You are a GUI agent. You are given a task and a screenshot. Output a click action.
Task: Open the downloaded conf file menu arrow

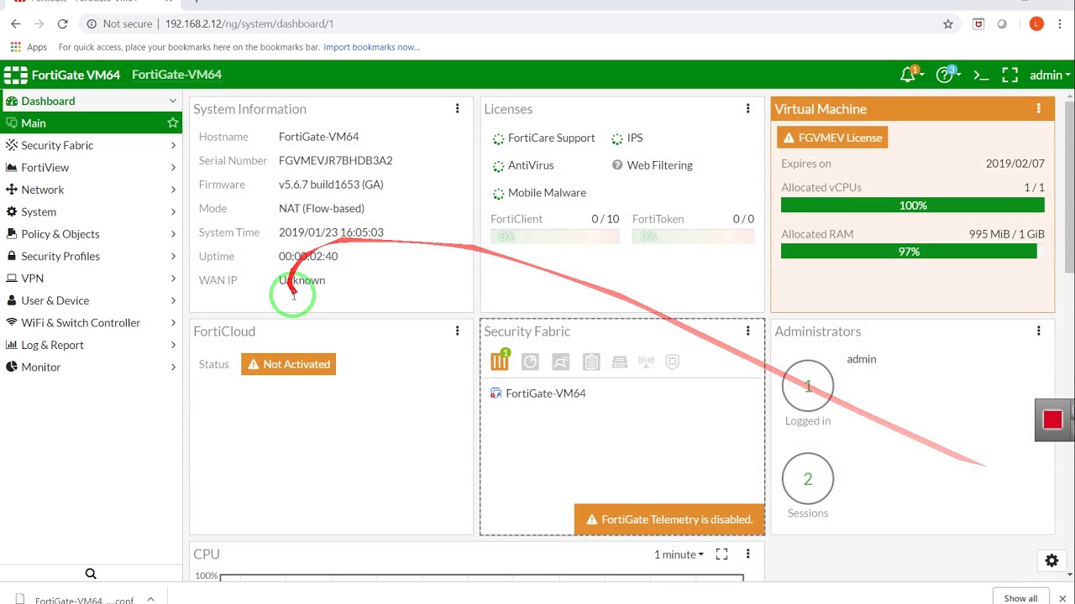(150, 599)
